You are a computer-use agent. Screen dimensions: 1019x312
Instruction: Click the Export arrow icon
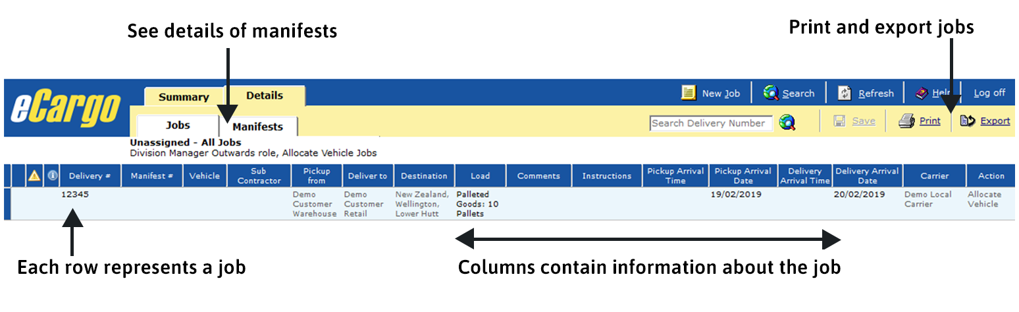968,121
